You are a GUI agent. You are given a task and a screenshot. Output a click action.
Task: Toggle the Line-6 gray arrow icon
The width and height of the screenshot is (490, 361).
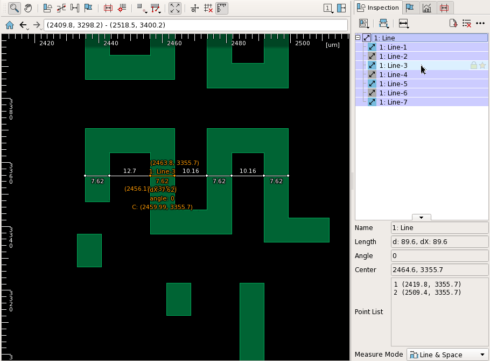372,93
